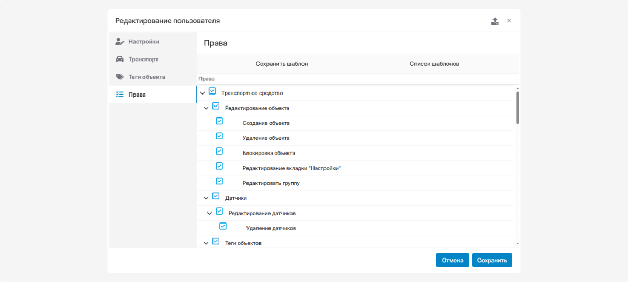Collapse the Датчики section chevron
Viewport: 628px width, 282px height.
click(206, 198)
